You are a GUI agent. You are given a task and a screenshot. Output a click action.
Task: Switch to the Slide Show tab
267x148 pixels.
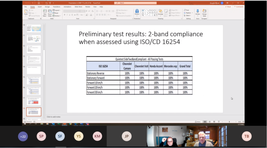(78, 7)
